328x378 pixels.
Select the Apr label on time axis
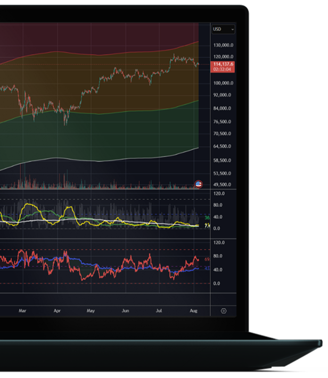(58, 310)
